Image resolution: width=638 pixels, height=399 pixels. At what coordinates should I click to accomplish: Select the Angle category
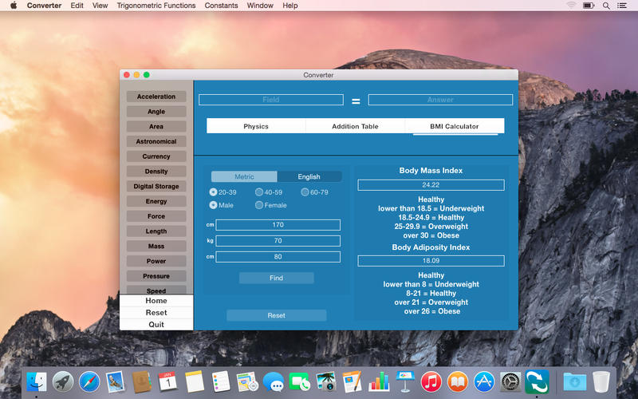point(156,112)
